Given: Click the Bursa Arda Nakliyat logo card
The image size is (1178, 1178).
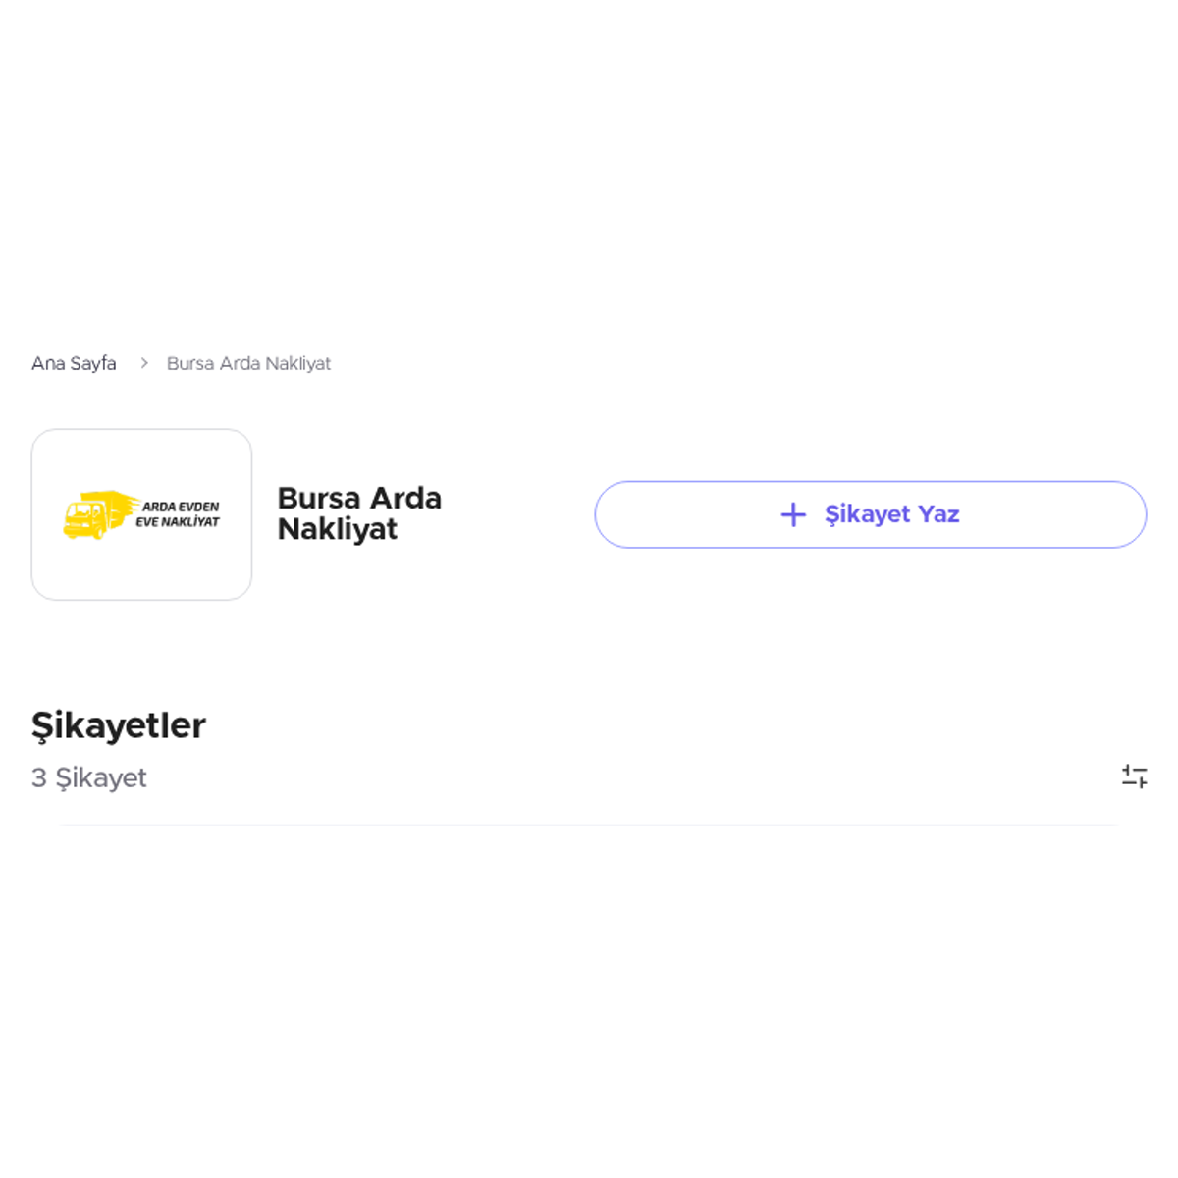Looking at the screenshot, I should [141, 514].
